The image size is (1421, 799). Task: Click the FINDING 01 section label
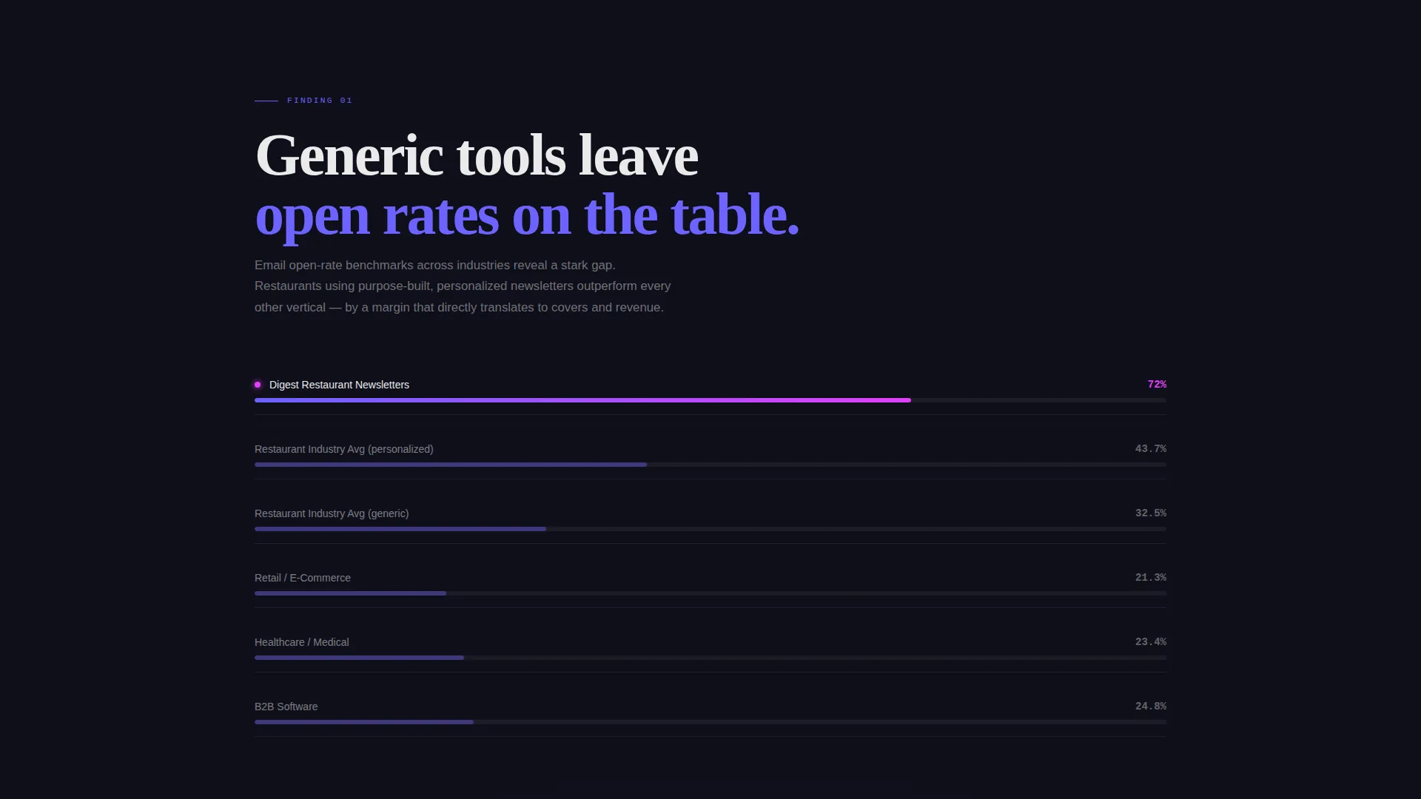pyautogui.click(x=320, y=101)
